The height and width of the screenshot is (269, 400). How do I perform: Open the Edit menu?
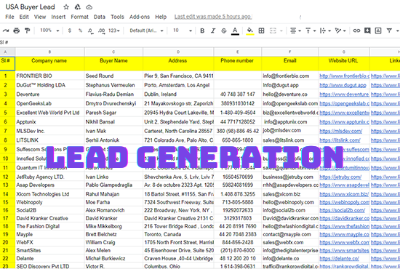(24, 17)
